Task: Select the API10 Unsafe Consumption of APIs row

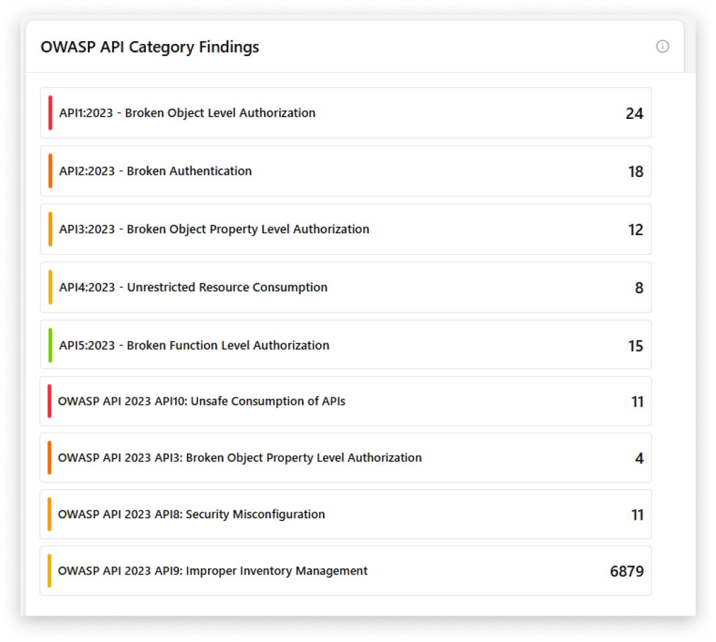Action: point(270,401)
